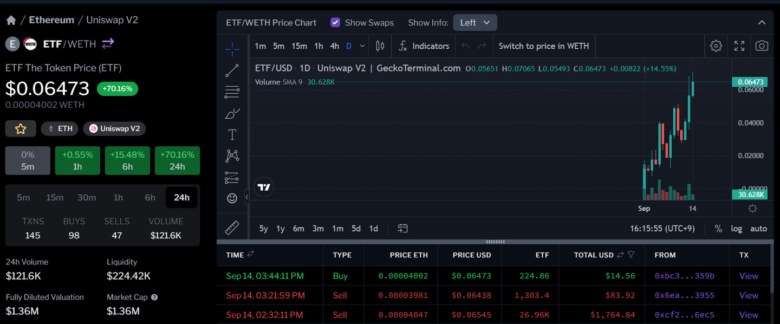
Task: Select the crosshair cursor tool
Action: click(232, 49)
